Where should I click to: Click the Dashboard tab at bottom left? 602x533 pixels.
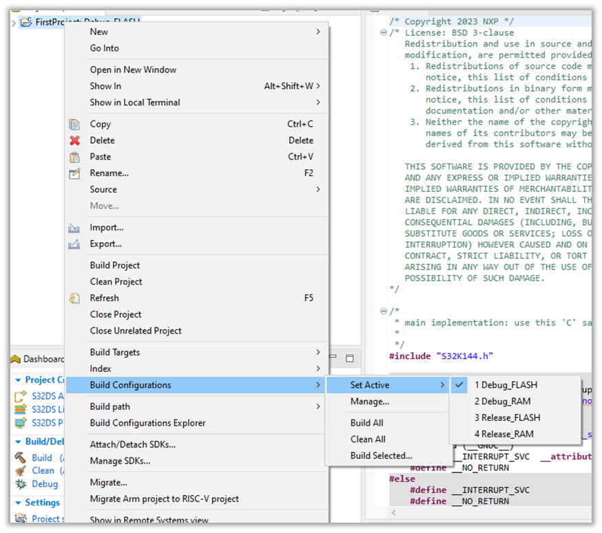click(38, 358)
